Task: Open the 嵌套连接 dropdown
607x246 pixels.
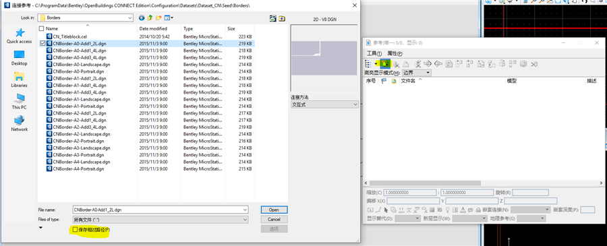Action: point(530,210)
